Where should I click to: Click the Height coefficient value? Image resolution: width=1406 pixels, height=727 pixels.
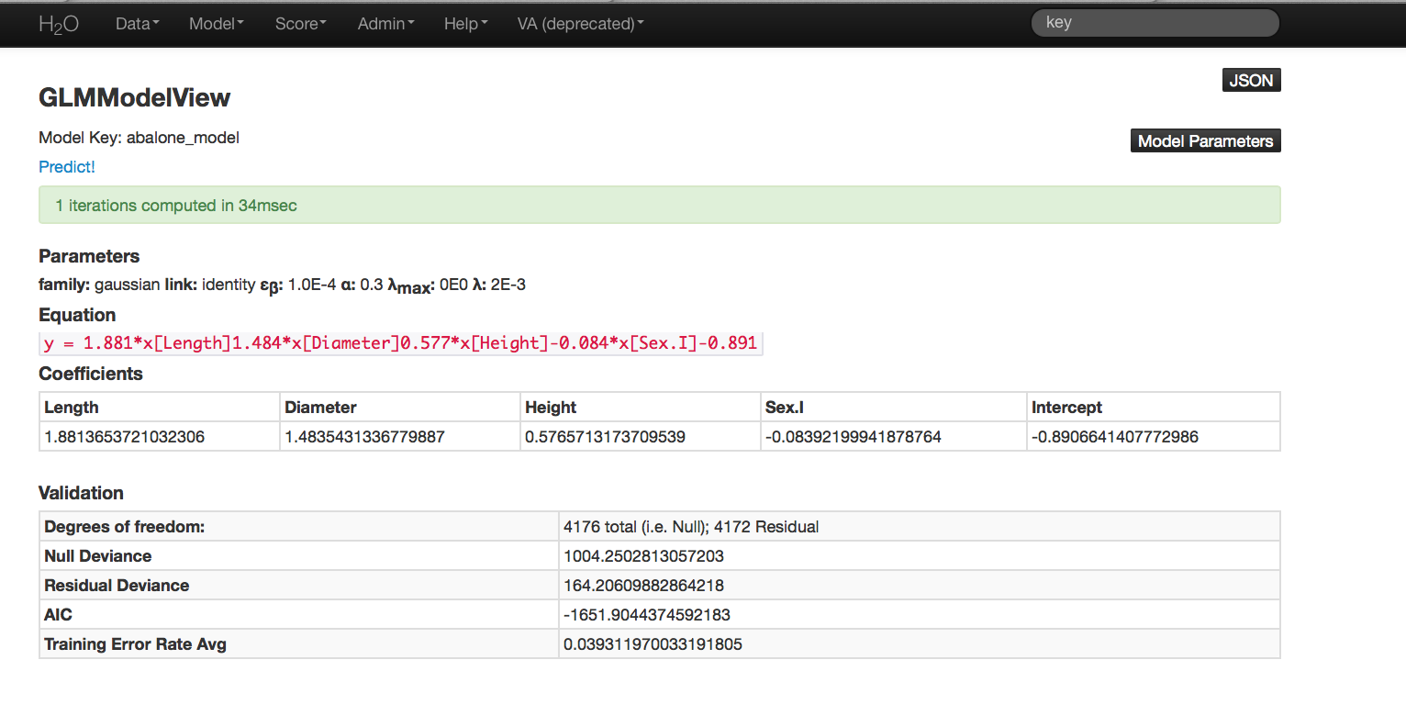click(x=605, y=437)
